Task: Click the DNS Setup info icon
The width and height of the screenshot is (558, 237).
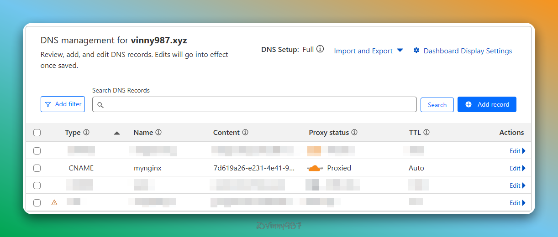Action: click(x=320, y=49)
